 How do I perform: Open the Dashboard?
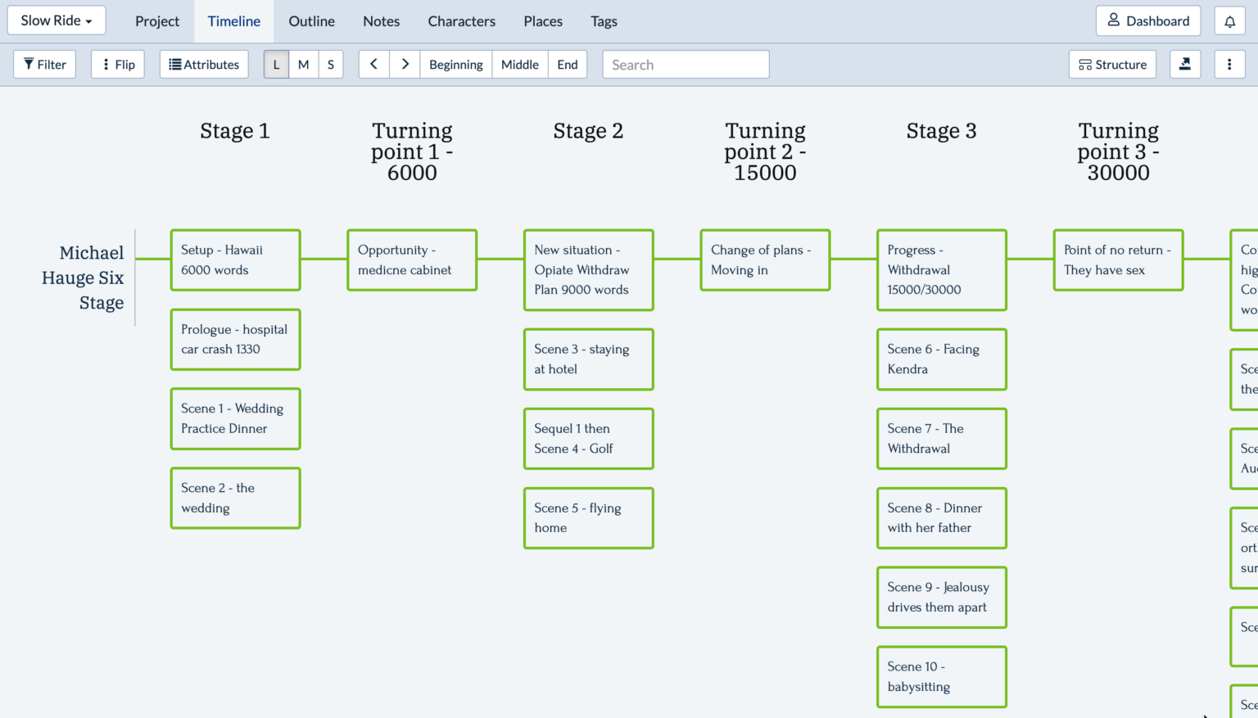pos(1148,20)
